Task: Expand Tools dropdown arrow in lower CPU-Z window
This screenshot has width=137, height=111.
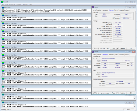Action: click(x=117, y=93)
